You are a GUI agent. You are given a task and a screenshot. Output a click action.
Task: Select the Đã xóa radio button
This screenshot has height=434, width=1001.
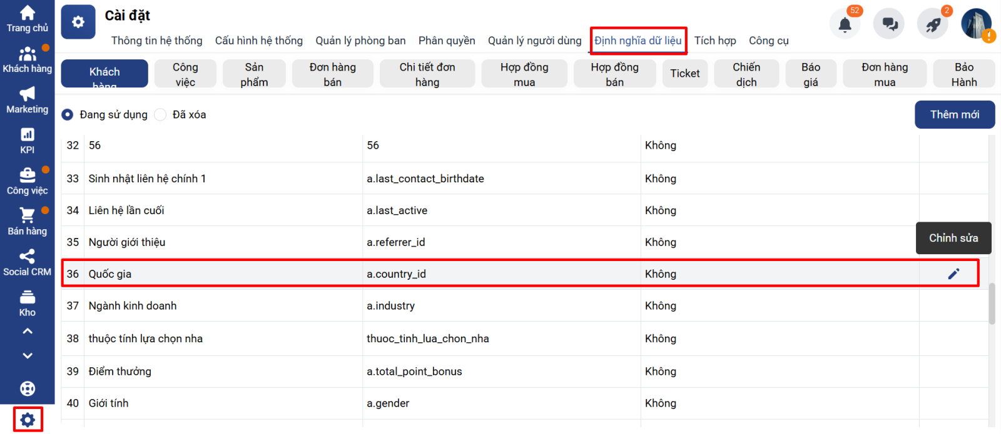tap(160, 115)
